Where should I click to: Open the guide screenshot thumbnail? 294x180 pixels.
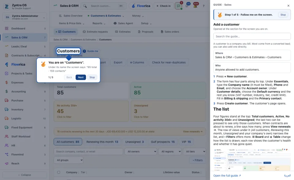[252, 160]
